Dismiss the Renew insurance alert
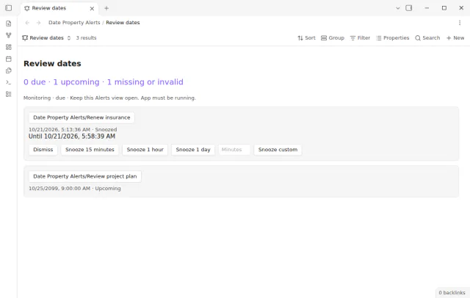Screen dimensions: 470x298 click(x=43, y=150)
